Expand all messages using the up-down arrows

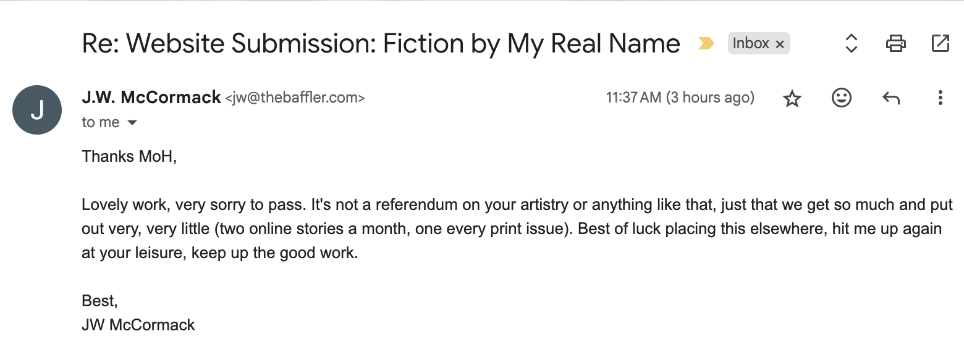851,43
